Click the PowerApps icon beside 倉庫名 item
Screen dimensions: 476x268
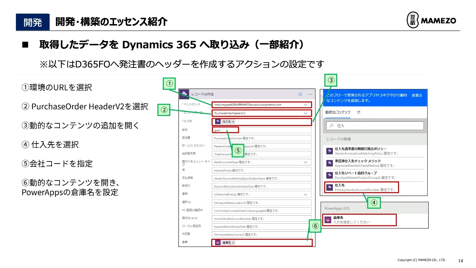click(x=328, y=220)
